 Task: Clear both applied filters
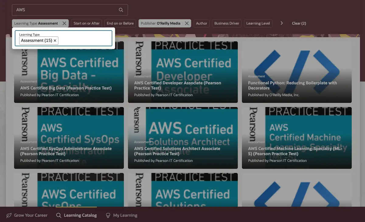[x=299, y=23]
